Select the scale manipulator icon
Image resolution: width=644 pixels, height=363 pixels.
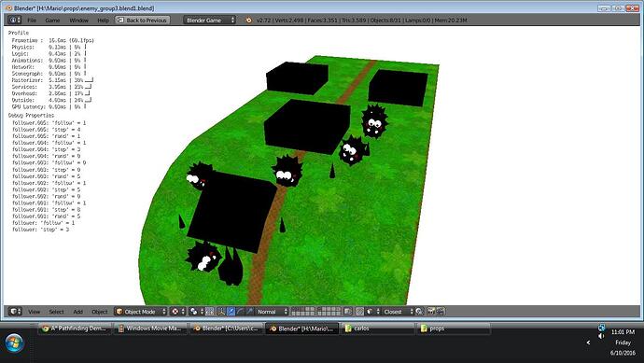(x=250, y=312)
